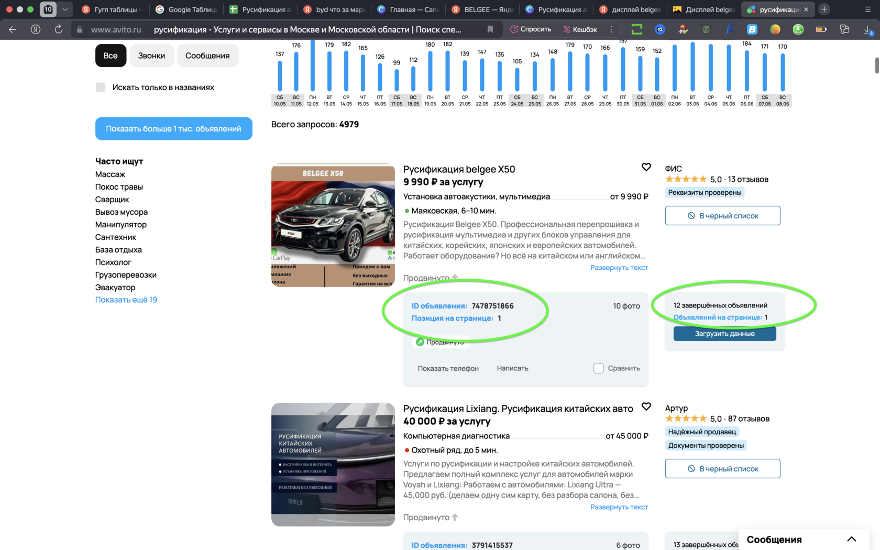The height and width of the screenshot is (550, 880).
Task: Click the Yandex home icon in the toolbar
Action: 36,29
